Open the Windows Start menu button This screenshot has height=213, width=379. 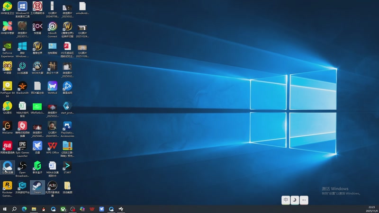click(x=5, y=209)
